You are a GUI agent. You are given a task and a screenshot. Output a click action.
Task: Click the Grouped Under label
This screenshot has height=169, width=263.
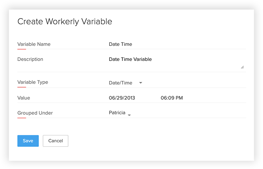click(35, 113)
